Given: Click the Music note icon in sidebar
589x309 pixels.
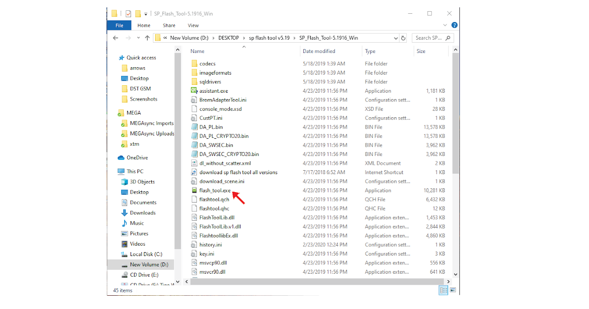Looking at the screenshot, I should click(125, 223).
